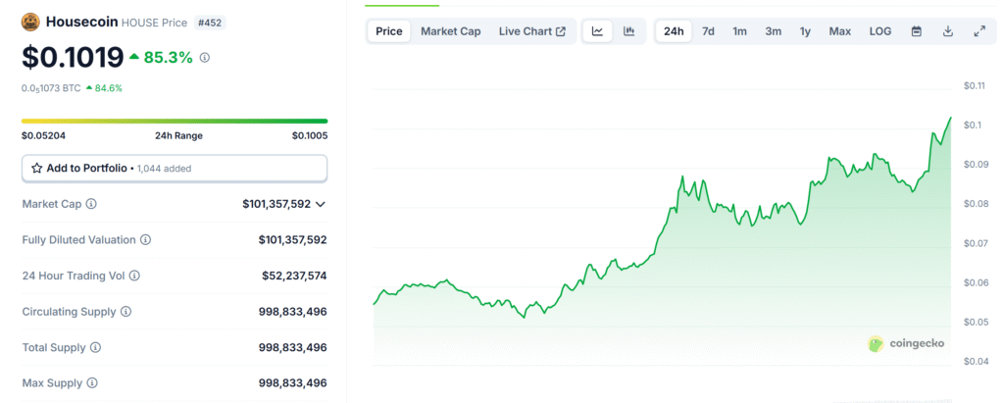Switch to line chart view
This screenshot has width=1004, height=403.
[x=597, y=31]
